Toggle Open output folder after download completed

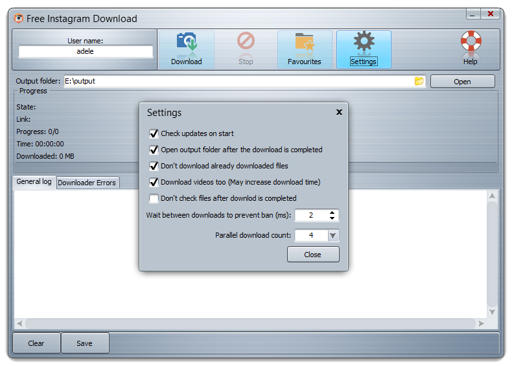point(154,150)
